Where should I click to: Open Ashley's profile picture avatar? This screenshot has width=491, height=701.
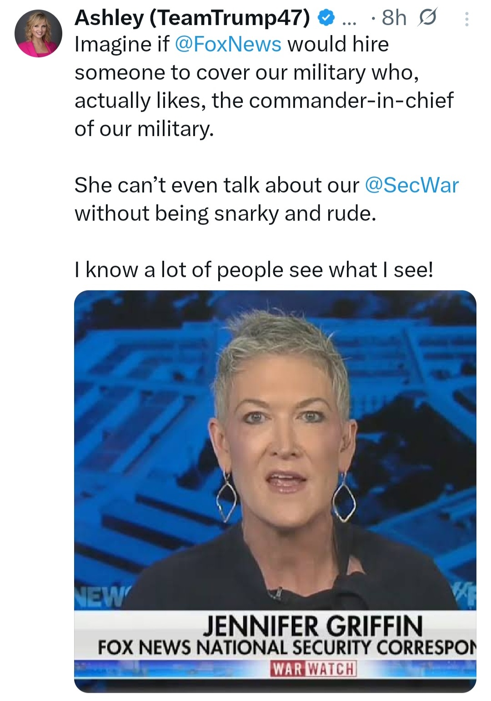point(38,34)
